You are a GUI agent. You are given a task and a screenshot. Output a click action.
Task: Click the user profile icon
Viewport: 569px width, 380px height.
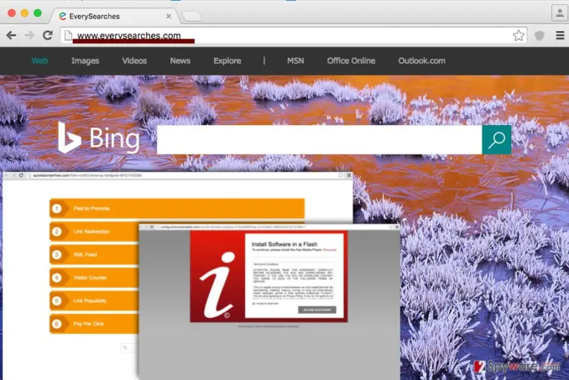click(x=559, y=13)
